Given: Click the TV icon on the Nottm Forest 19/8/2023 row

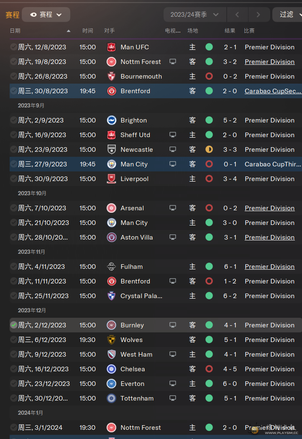Looking at the screenshot, I should tap(173, 61).
